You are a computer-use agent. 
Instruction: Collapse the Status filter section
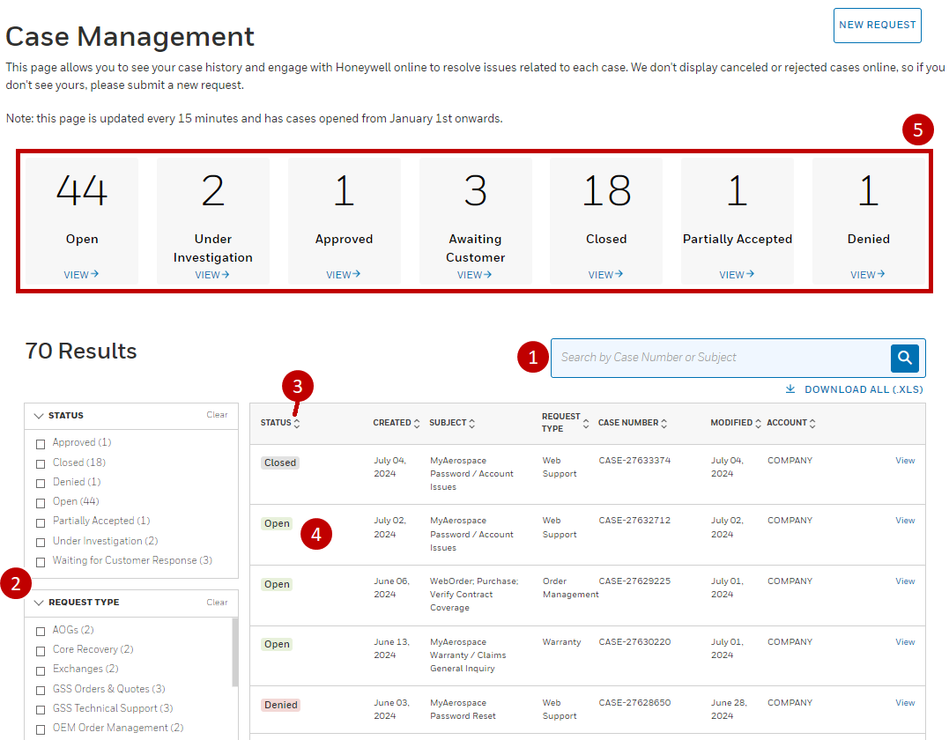[39, 416]
